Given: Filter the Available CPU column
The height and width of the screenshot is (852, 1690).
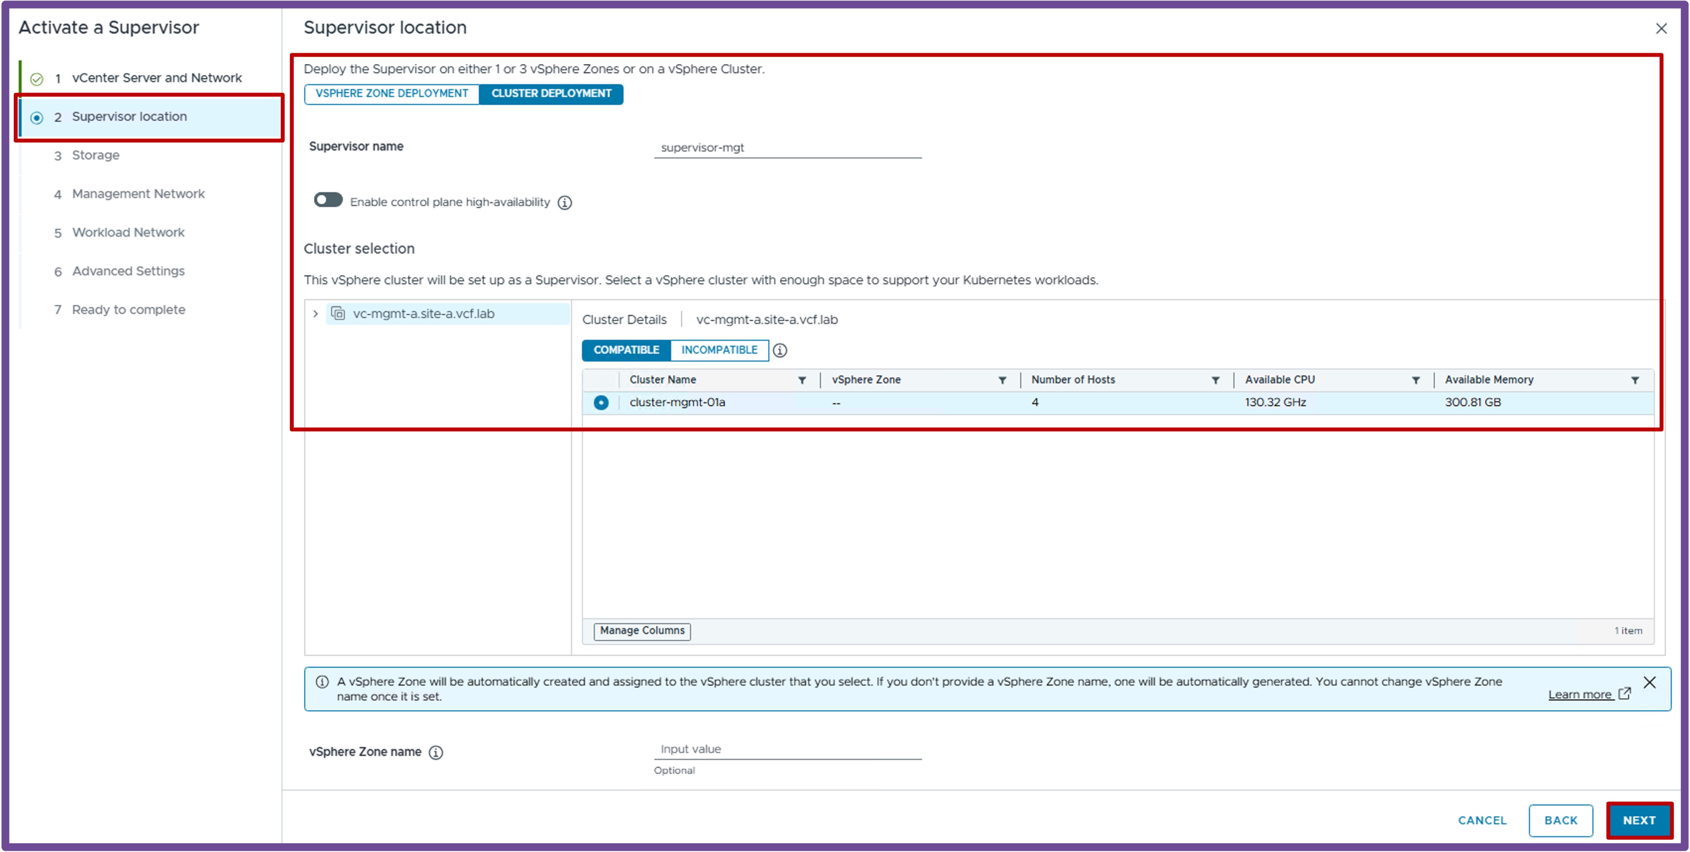Looking at the screenshot, I should tap(1415, 380).
